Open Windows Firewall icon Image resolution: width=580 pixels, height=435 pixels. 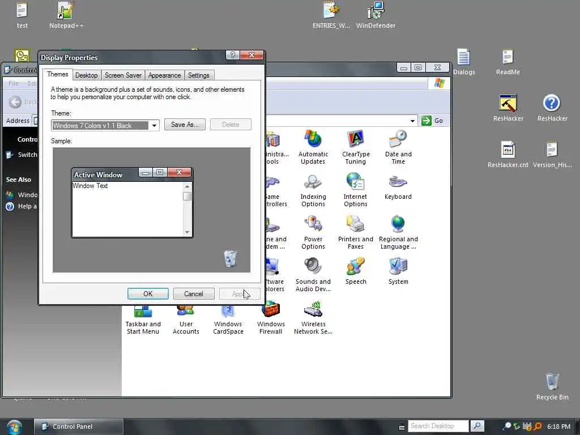pos(270,318)
